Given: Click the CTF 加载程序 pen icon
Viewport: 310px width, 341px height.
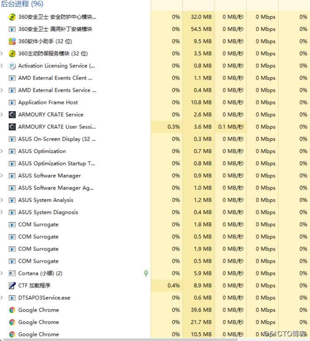Looking at the screenshot, I should [x=12, y=285].
